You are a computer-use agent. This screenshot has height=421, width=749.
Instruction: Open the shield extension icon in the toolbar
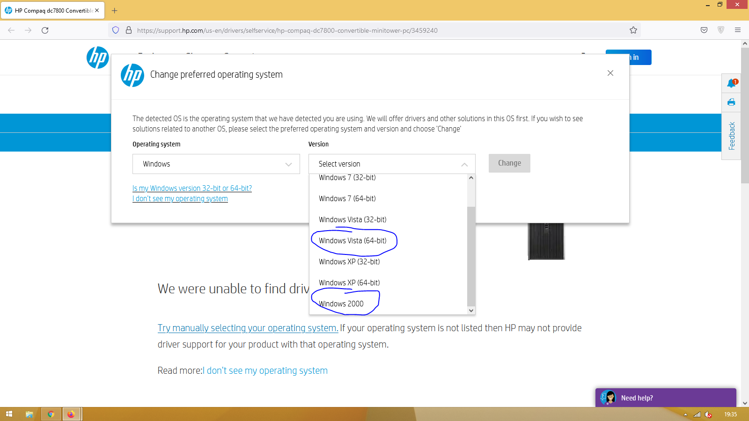[721, 30]
